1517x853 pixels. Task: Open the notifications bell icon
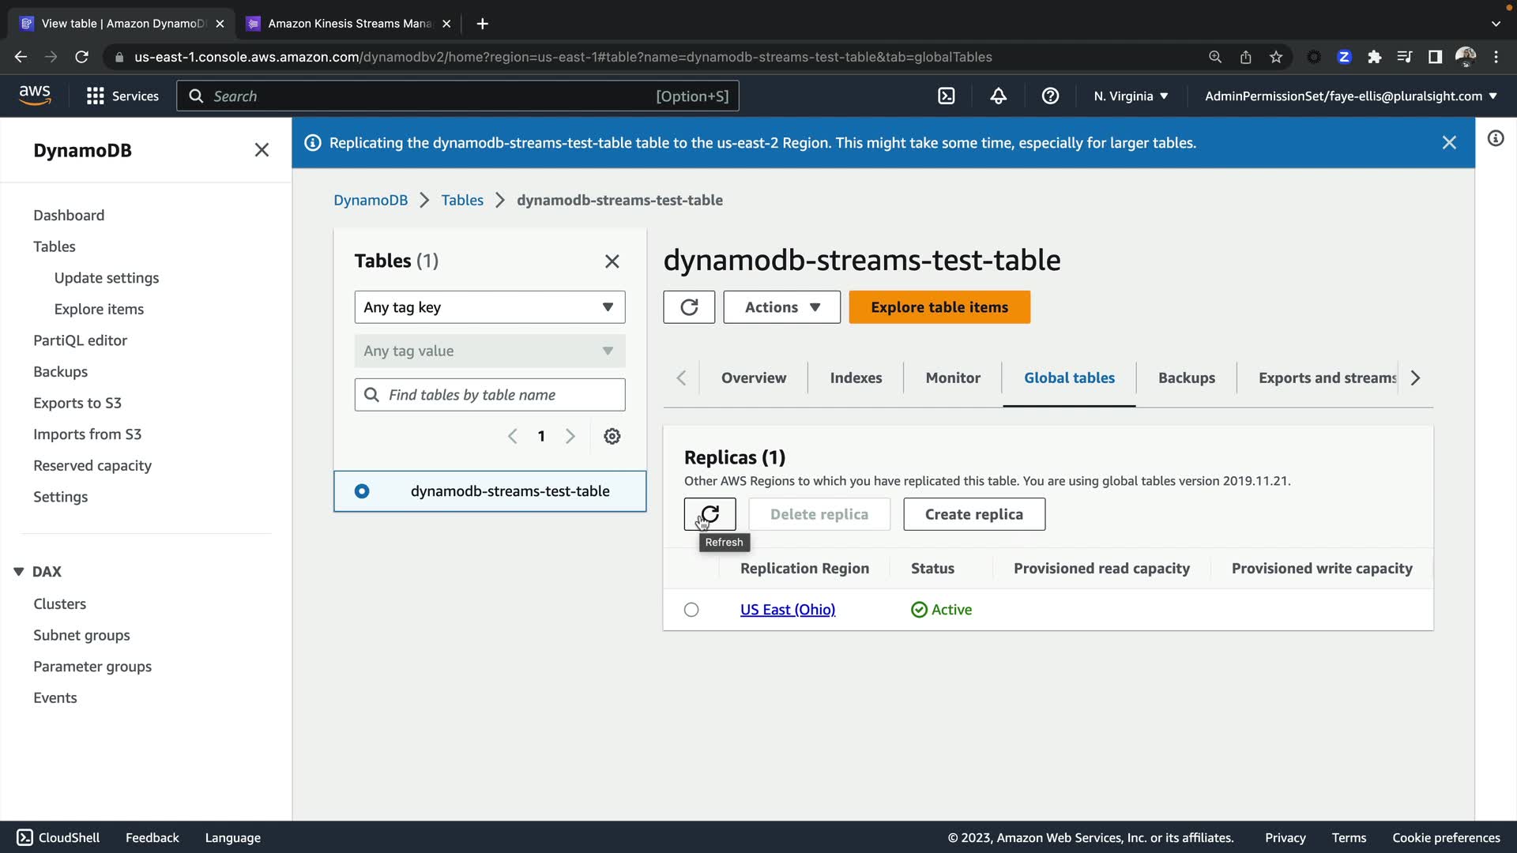coord(998,96)
